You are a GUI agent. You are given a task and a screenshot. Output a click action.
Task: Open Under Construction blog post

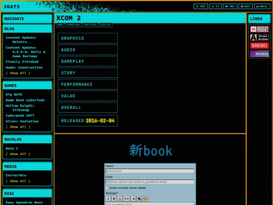24,67
